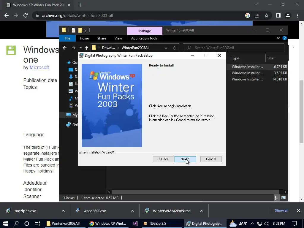The height and width of the screenshot is (228, 304).
Task: Open Home tab in Explorer ribbon
Action: [84, 38]
